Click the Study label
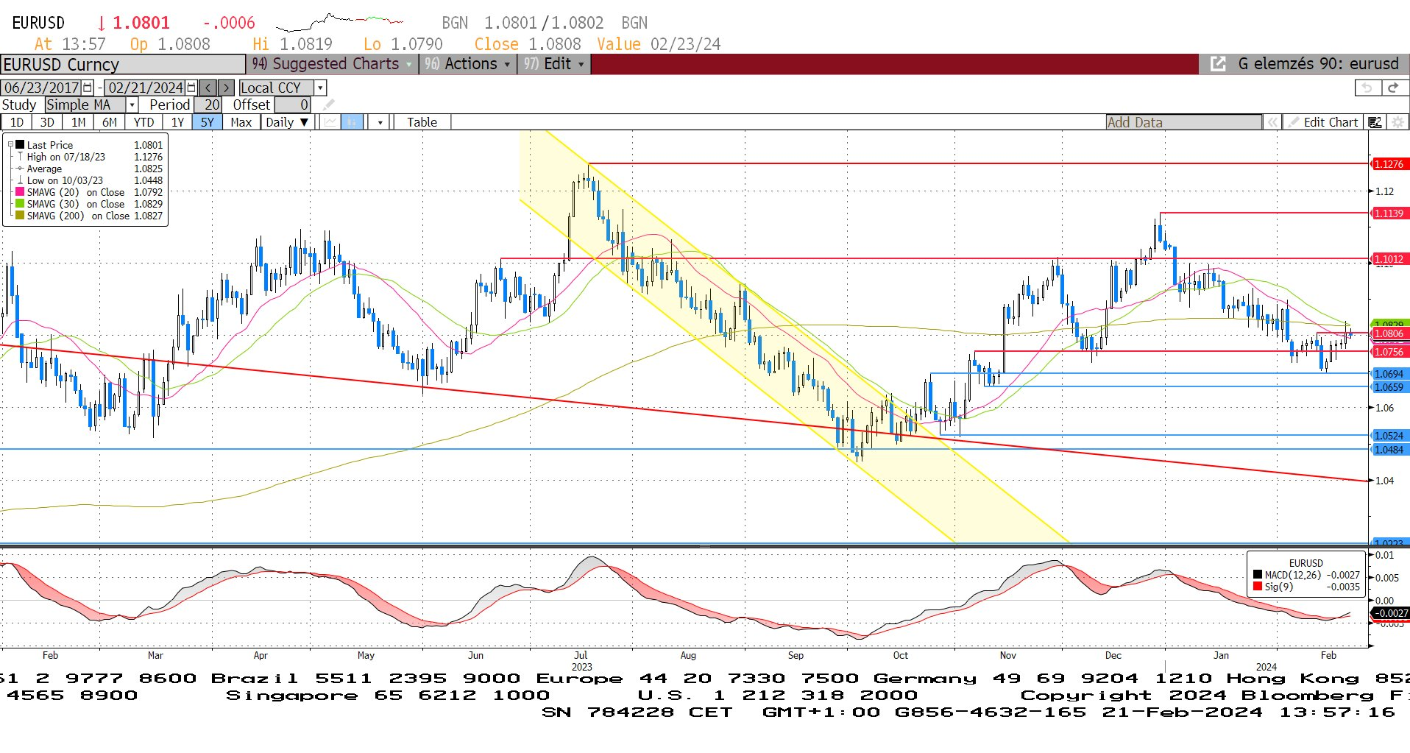Viewport: 1410px width, 753px height. tap(19, 105)
